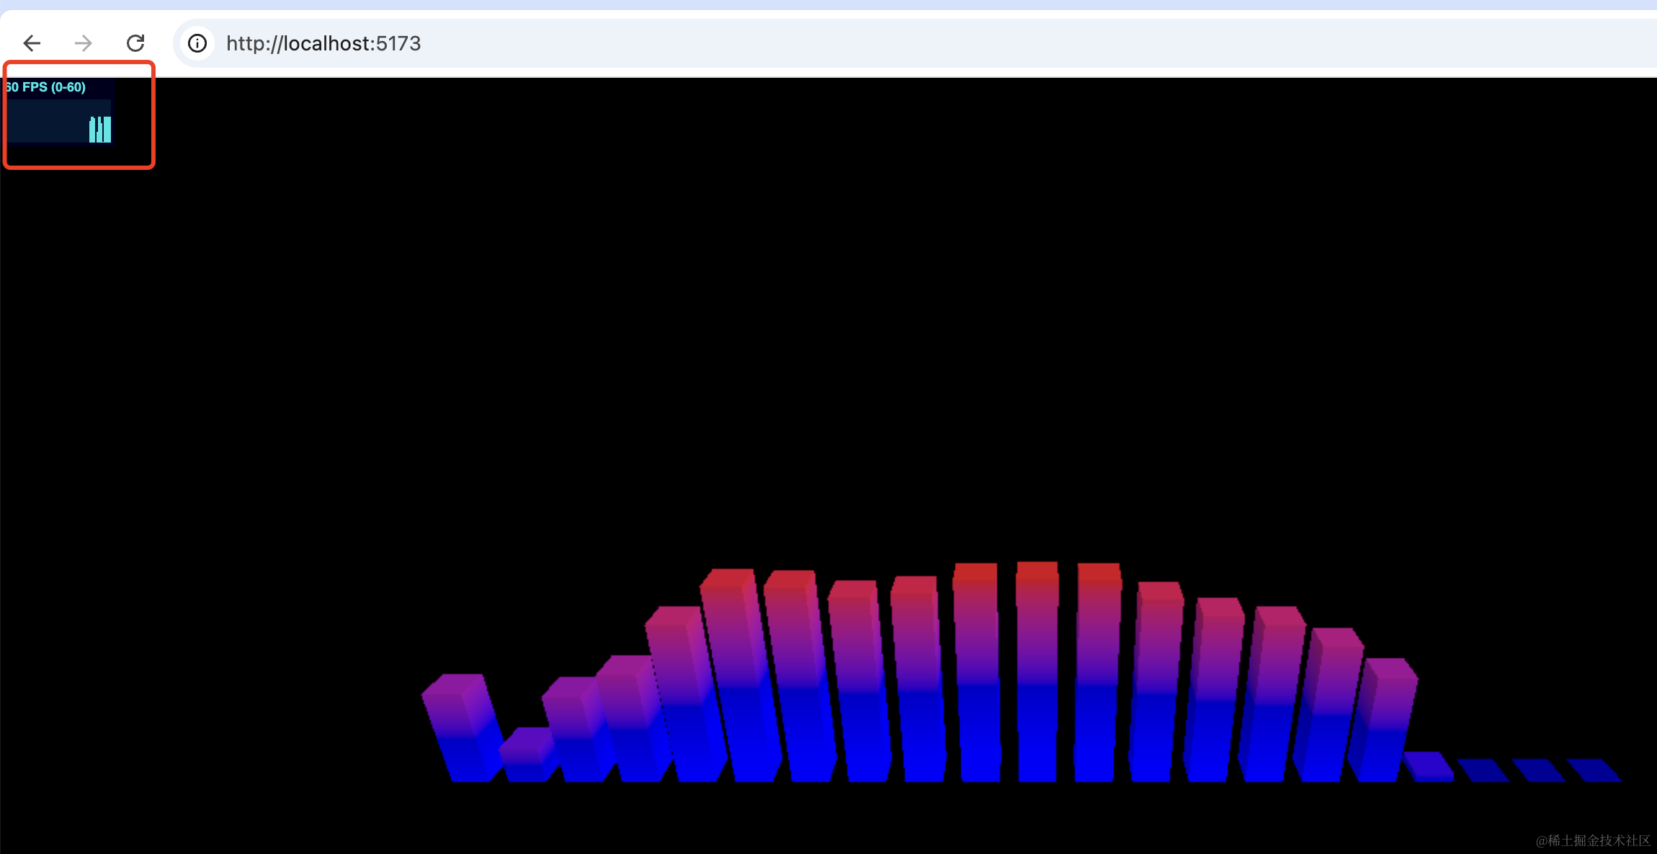Go back using the browser back arrow
This screenshot has width=1657, height=854.
[32, 43]
